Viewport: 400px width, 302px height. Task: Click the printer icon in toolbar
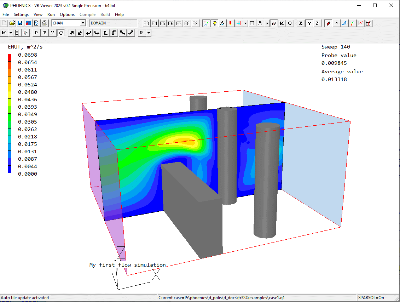click(44, 23)
